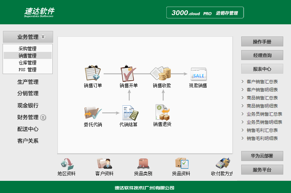Open the 客户资料 customer icon
Viewport: 291px width, 193px height.
(104, 164)
